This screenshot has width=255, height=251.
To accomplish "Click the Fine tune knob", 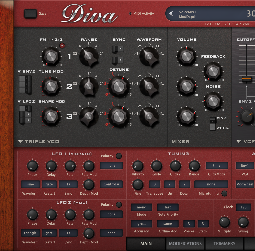I will [x=138, y=185].
